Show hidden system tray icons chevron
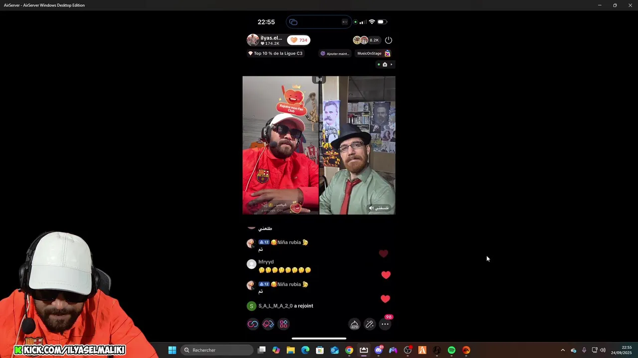Screen dimensions: 638x358 point(563,350)
